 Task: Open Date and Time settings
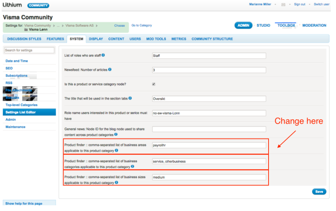[17, 61]
